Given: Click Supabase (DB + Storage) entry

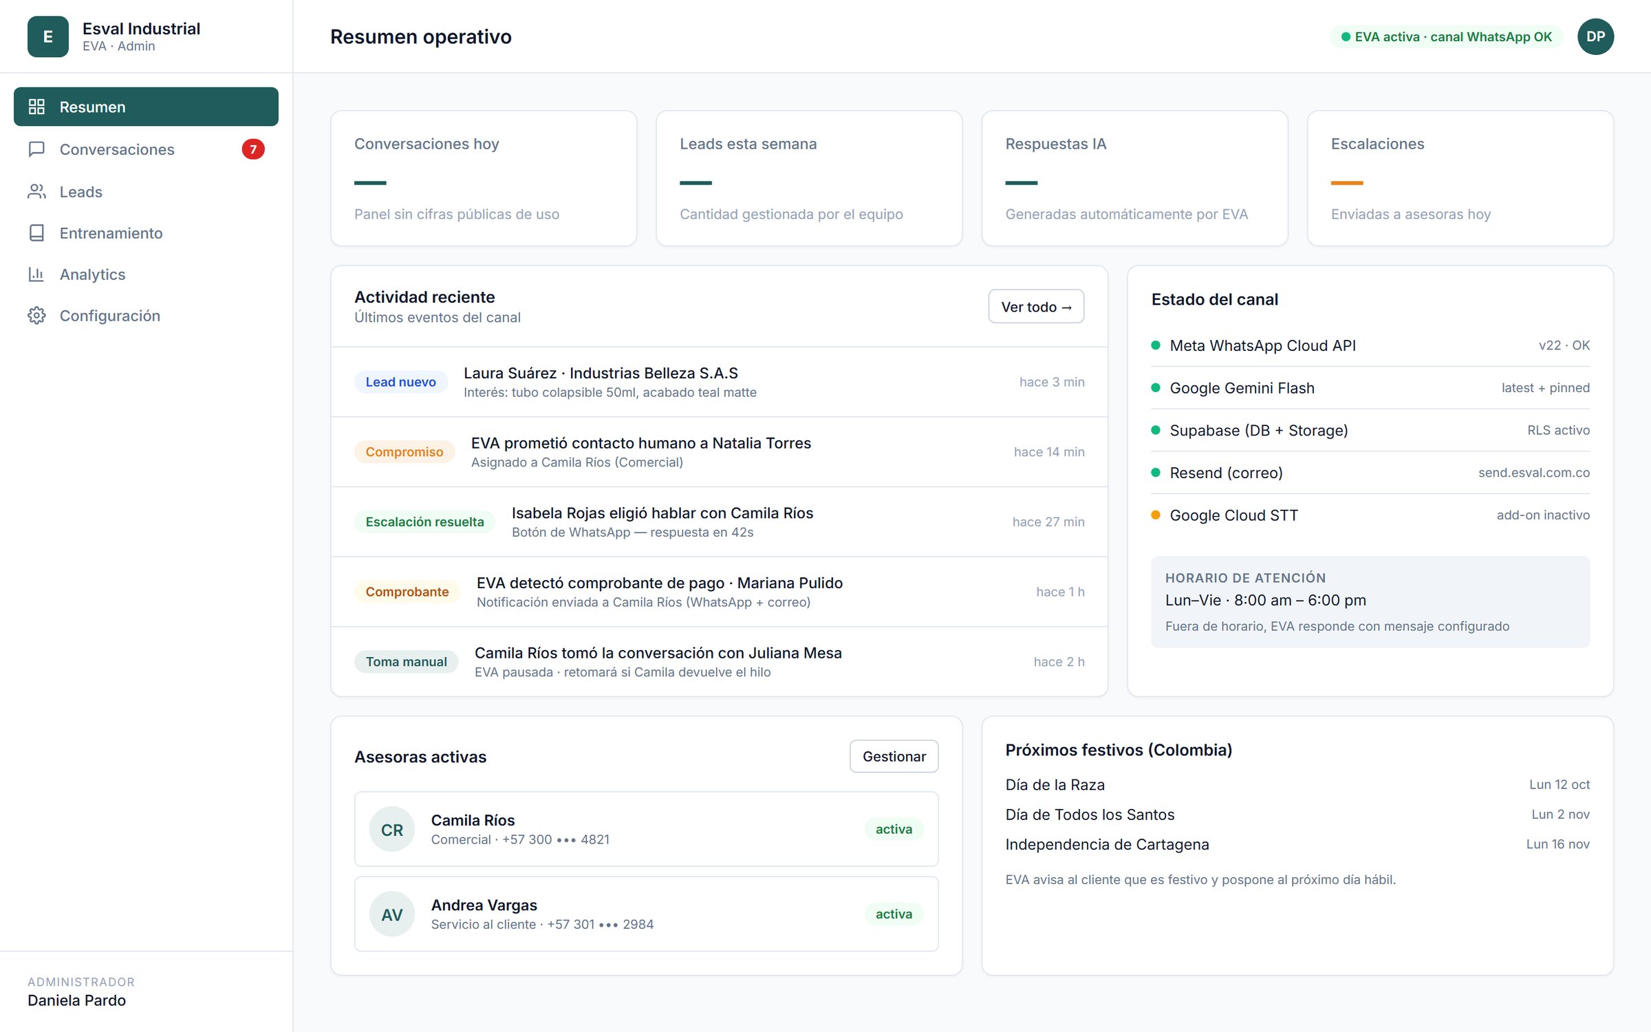Looking at the screenshot, I should pyautogui.click(x=1370, y=431).
